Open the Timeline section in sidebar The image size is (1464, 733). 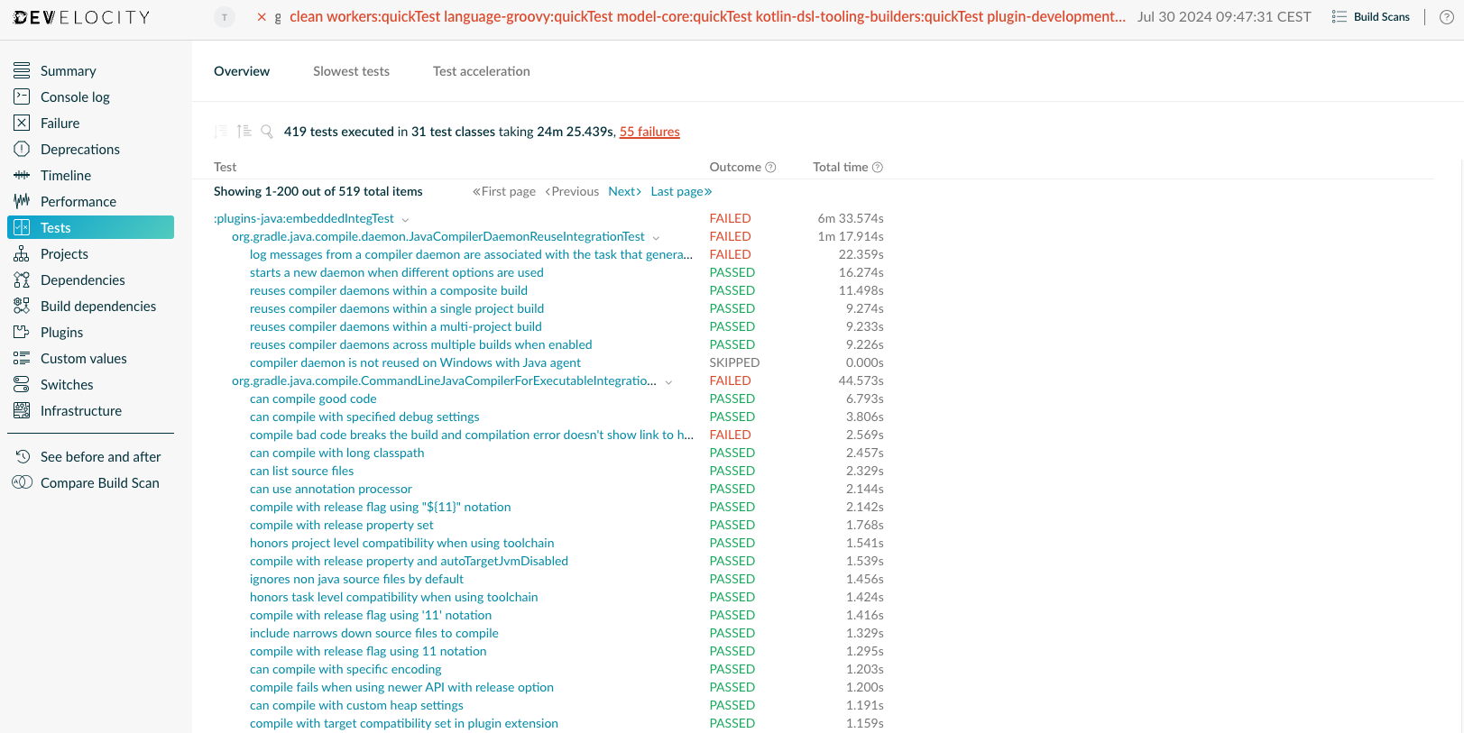(66, 176)
